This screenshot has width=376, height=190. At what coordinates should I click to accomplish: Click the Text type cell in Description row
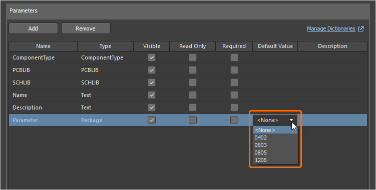(x=105, y=107)
